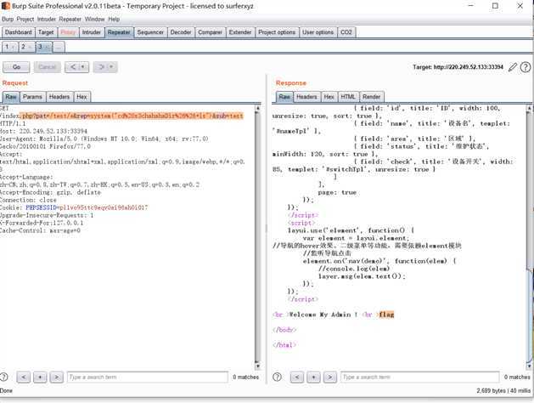Switch to the Intruder tool tab
534x403 pixels.
pyautogui.click(x=92, y=32)
